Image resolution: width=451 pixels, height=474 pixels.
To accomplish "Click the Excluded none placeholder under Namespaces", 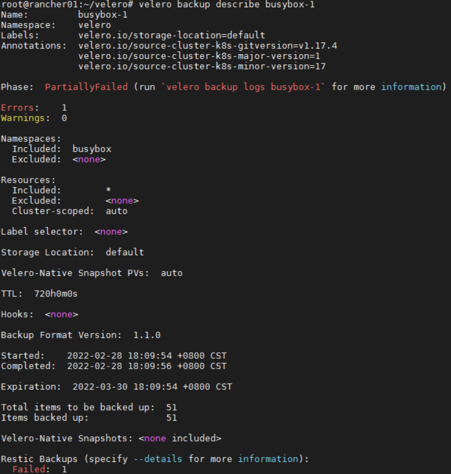I will (88, 159).
